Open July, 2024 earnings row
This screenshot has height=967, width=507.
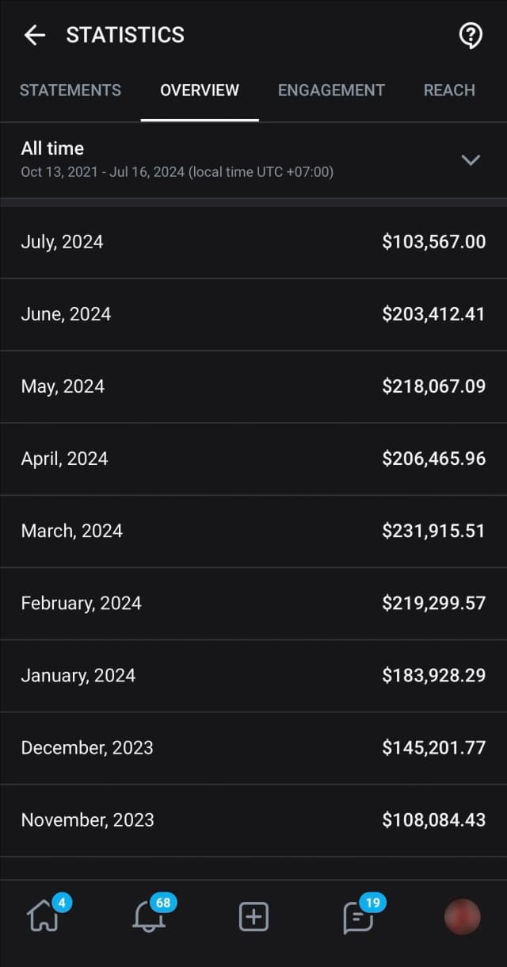(253, 242)
